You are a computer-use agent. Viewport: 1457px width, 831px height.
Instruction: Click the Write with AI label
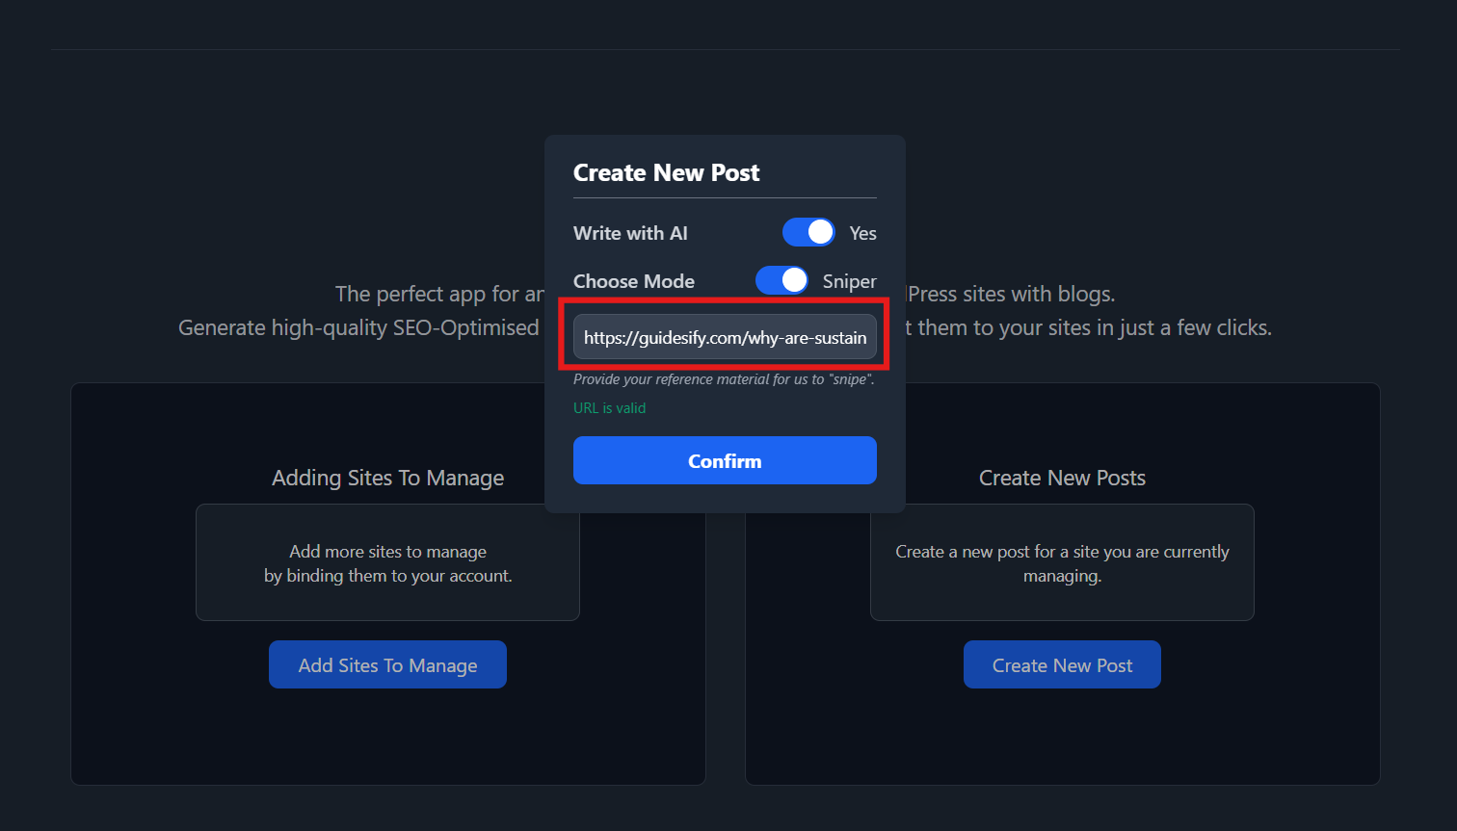click(x=630, y=233)
